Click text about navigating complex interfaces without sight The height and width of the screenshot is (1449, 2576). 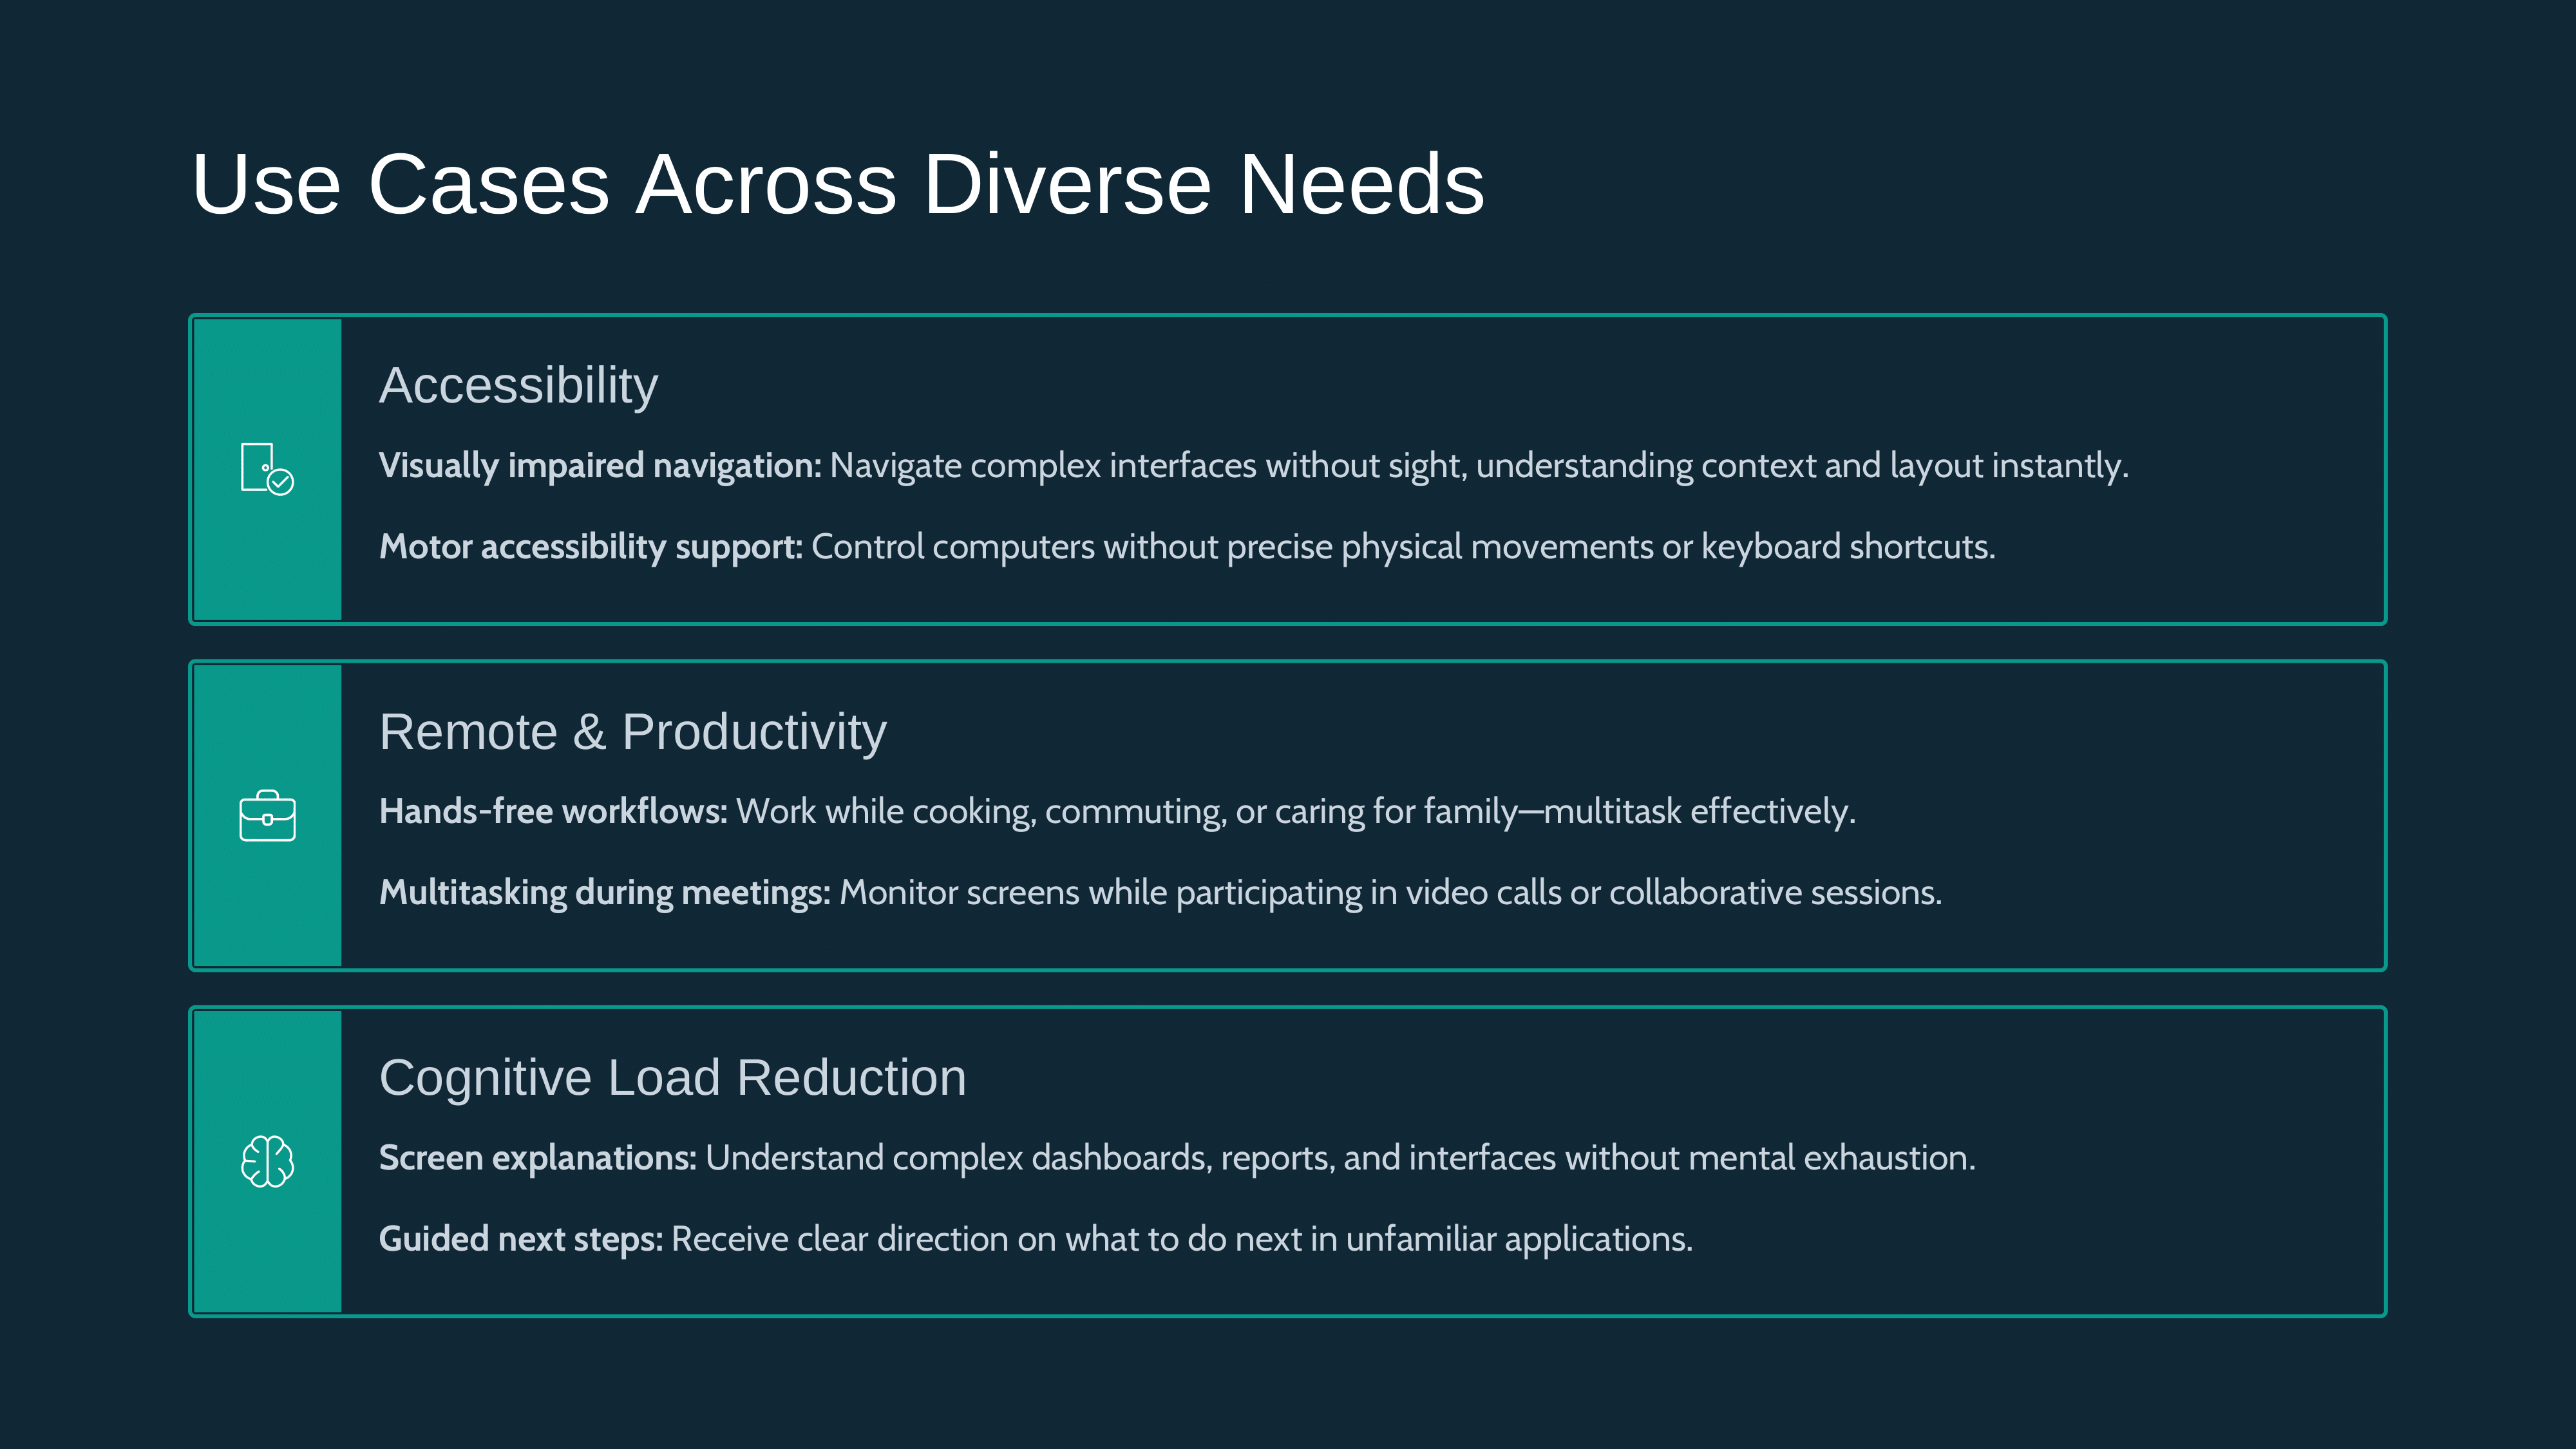1478,466
